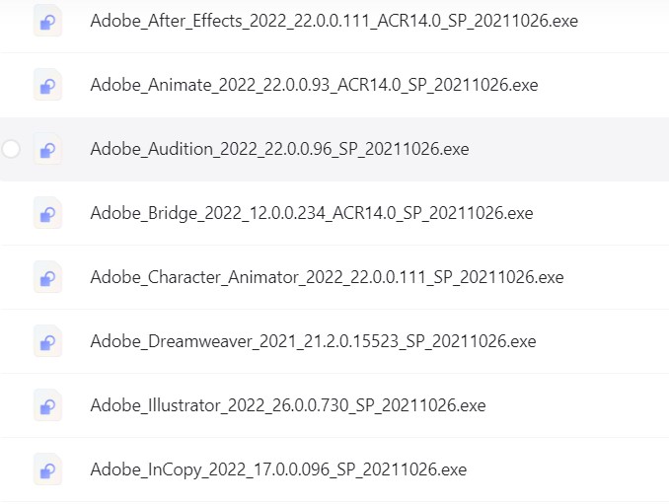Viewport: 669px width, 504px height.
Task: Click the Dreamweaver 2021 exe file icon
Action: pyautogui.click(x=47, y=341)
